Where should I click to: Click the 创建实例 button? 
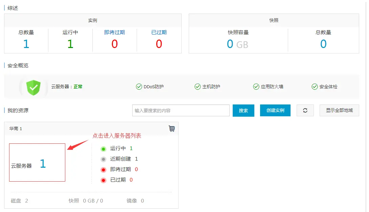[275, 110]
